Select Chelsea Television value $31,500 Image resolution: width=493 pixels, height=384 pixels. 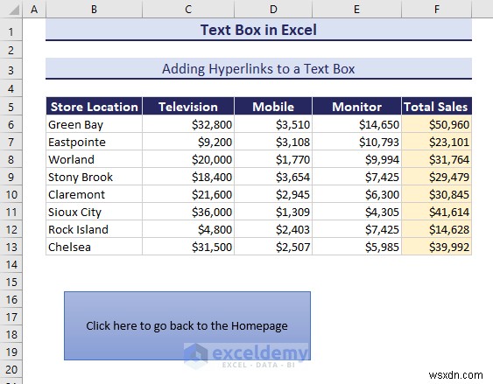188,247
